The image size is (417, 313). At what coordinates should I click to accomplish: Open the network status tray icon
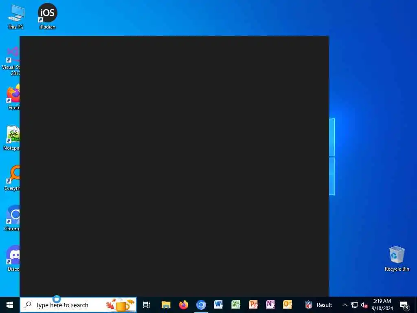pyautogui.click(x=355, y=305)
